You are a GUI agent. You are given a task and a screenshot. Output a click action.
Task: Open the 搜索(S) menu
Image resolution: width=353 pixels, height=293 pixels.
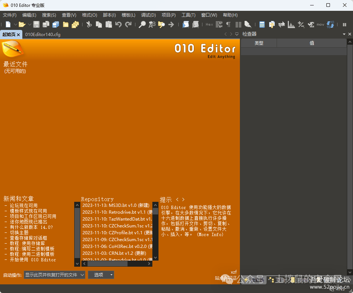tap(49, 15)
